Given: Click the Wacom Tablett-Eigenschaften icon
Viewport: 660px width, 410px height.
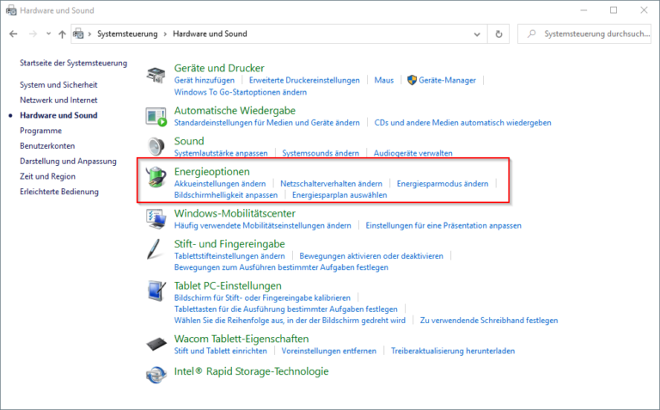Looking at the screenshot, I should coord(156,344).
